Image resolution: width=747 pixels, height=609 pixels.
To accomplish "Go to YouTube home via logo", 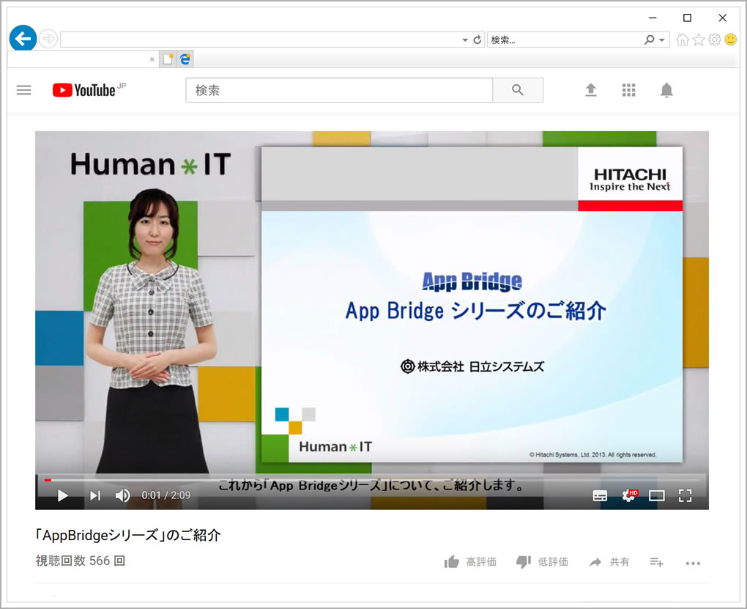I will click(89, 89).
